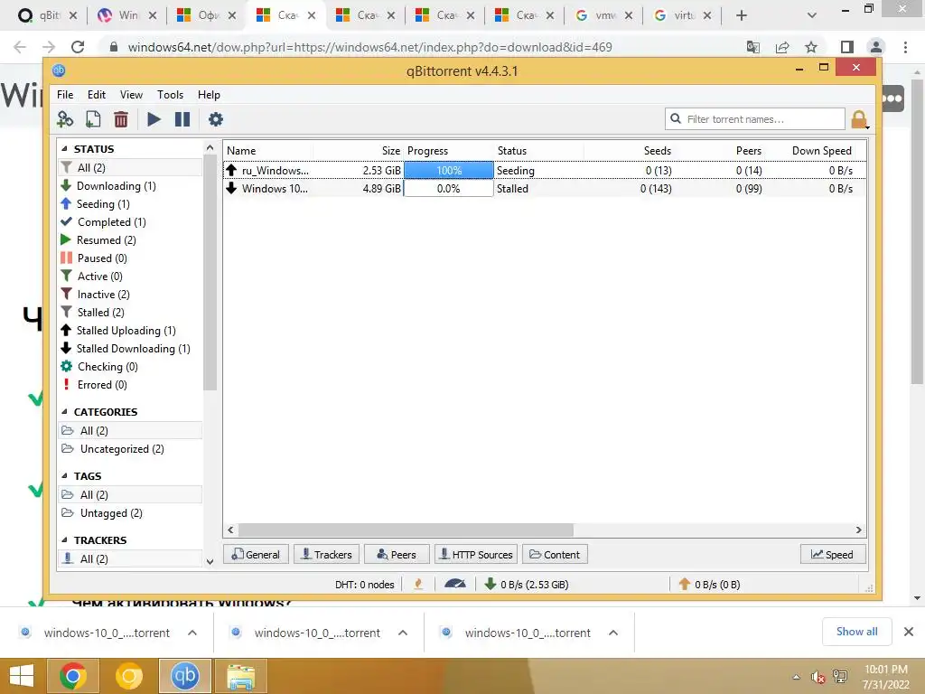Click the up arrow icon of ru_Windows torrent
The image size is (925, 694).
[x=231, y=171]
